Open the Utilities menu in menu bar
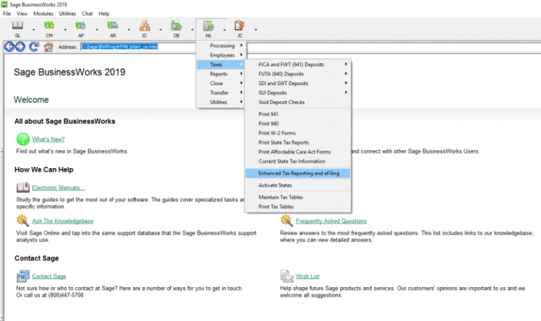Viewport: 541px width, 321px height. pos(68,13)
